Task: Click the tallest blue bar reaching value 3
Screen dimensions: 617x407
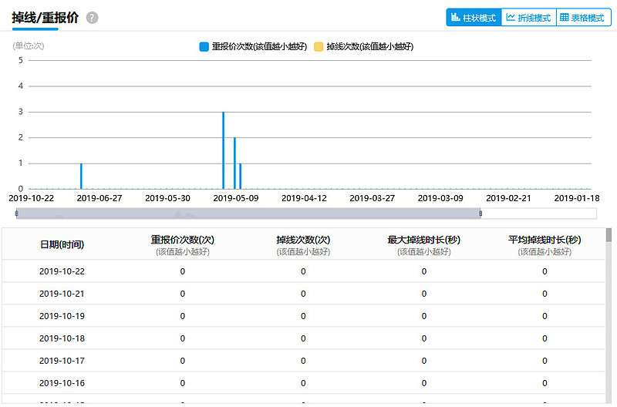Action: point(224,150)
